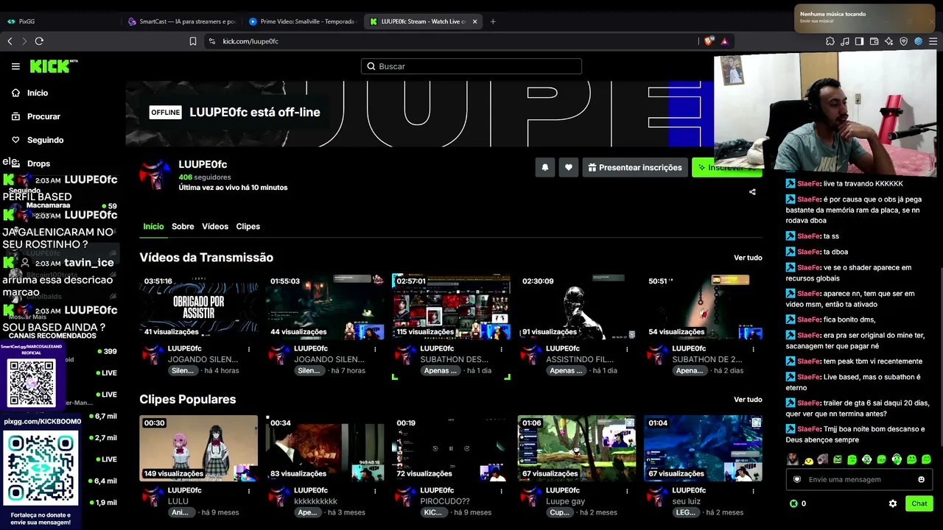Open options for the 02:57:01 video
The image size is (943, 530).
(501, 349)
